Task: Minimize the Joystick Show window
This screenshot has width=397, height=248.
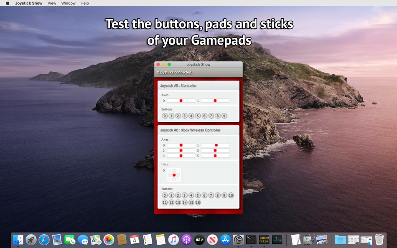Action: point(163,65)
